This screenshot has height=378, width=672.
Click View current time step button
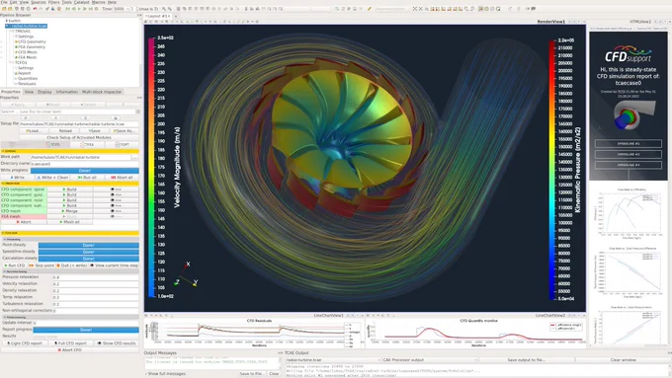coord(114,265)
